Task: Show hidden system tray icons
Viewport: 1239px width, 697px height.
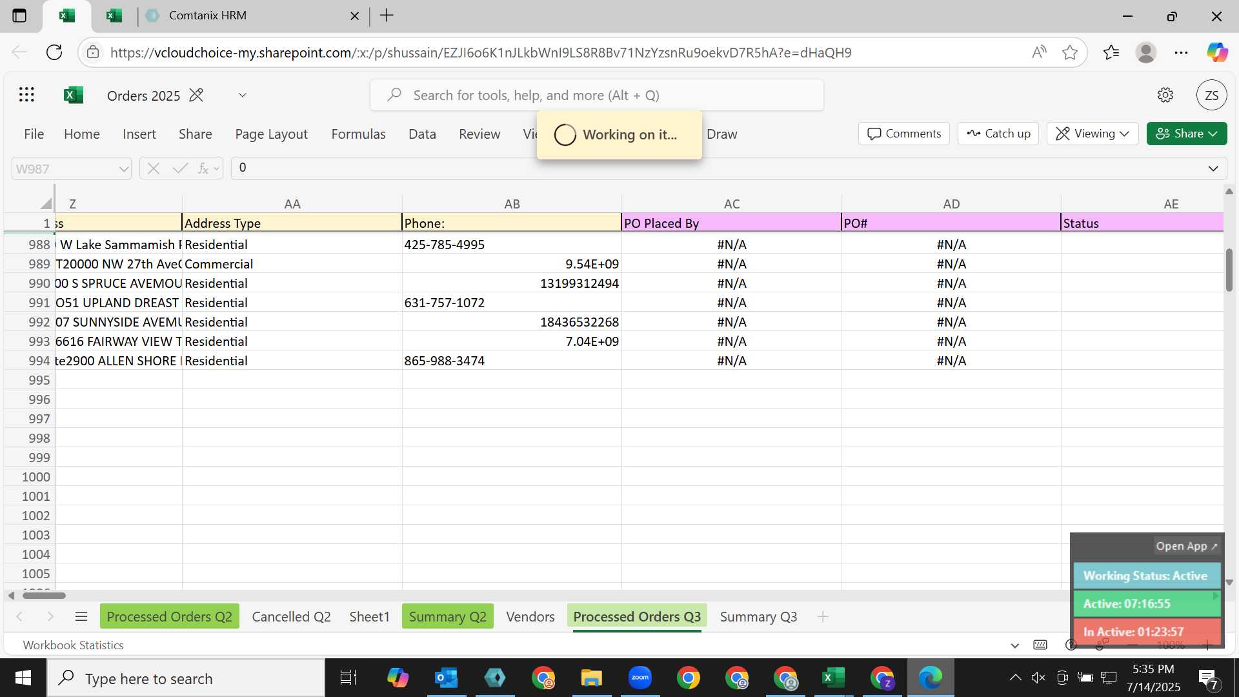Action: [x=1015, y=678]
